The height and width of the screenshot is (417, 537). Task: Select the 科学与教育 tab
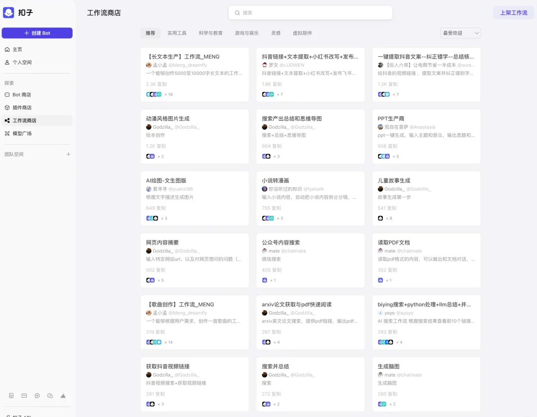210,33
